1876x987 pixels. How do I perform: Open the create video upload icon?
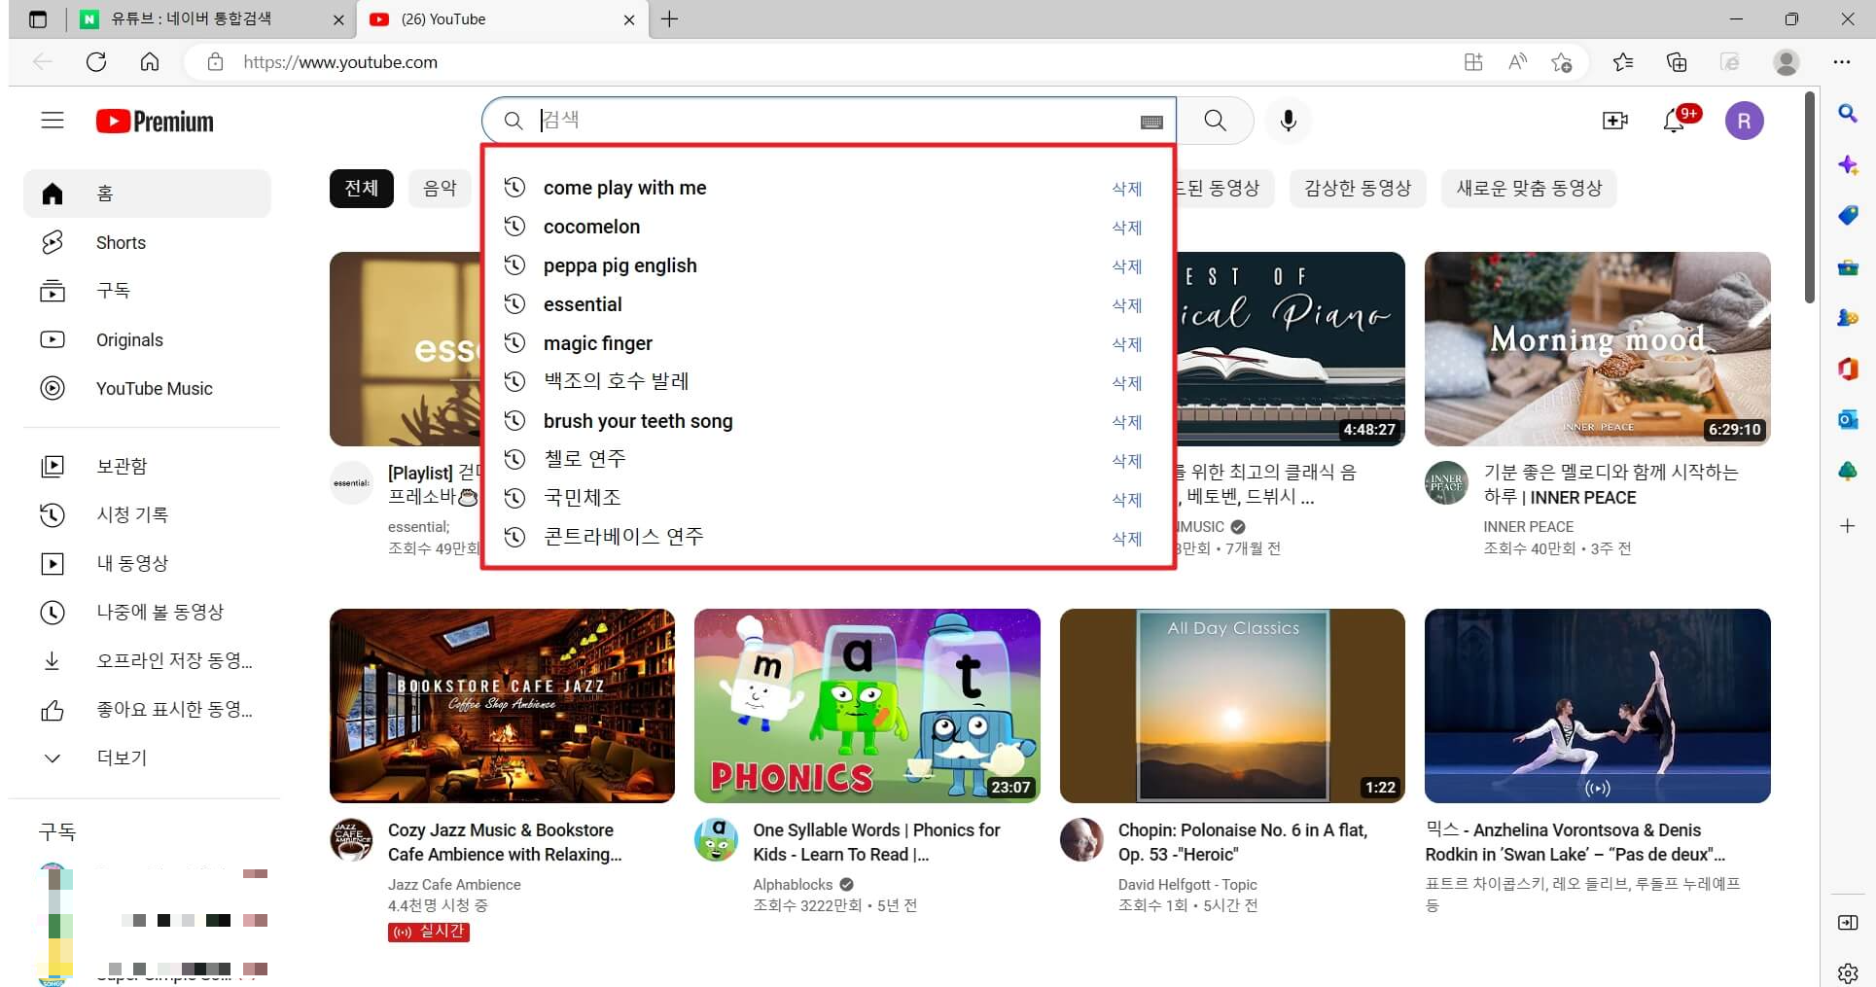1615,121
